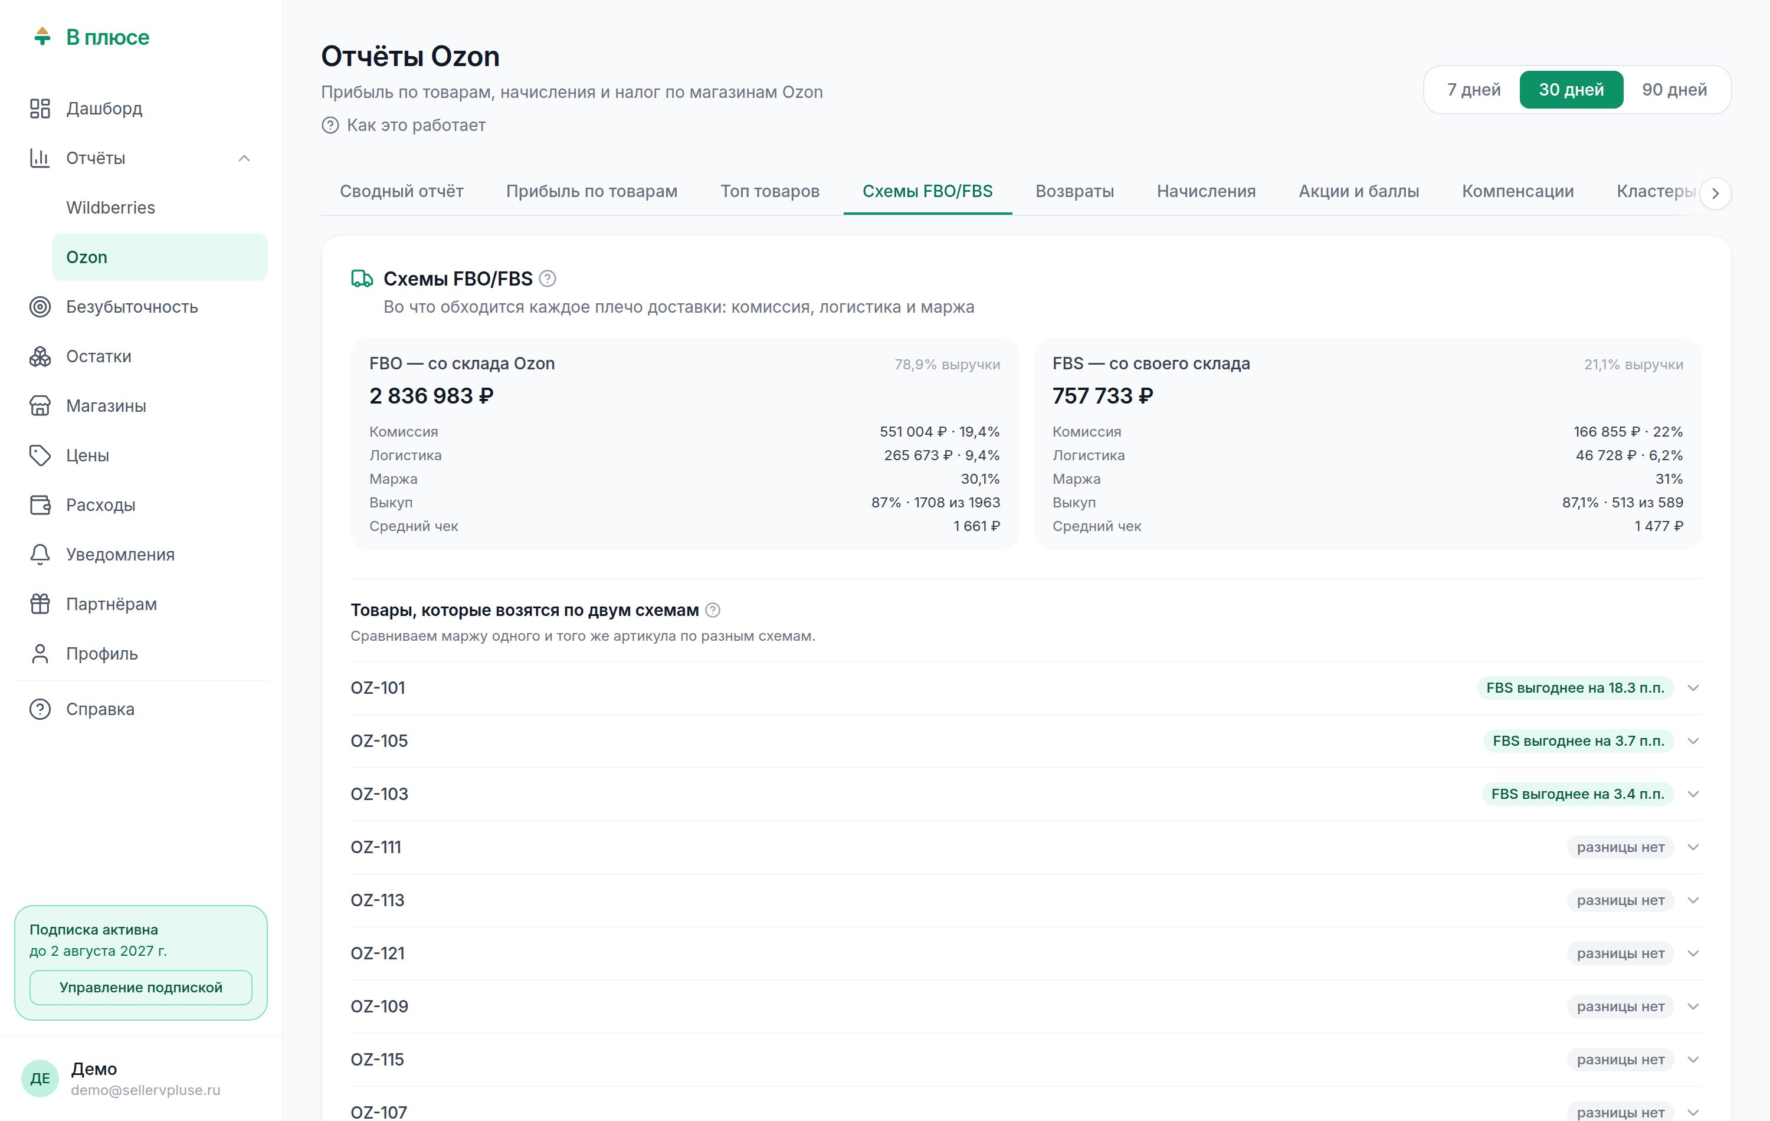Open the Топ товаров tab
This screenshot has height=1121, width=1770.
tap(769, 192)
